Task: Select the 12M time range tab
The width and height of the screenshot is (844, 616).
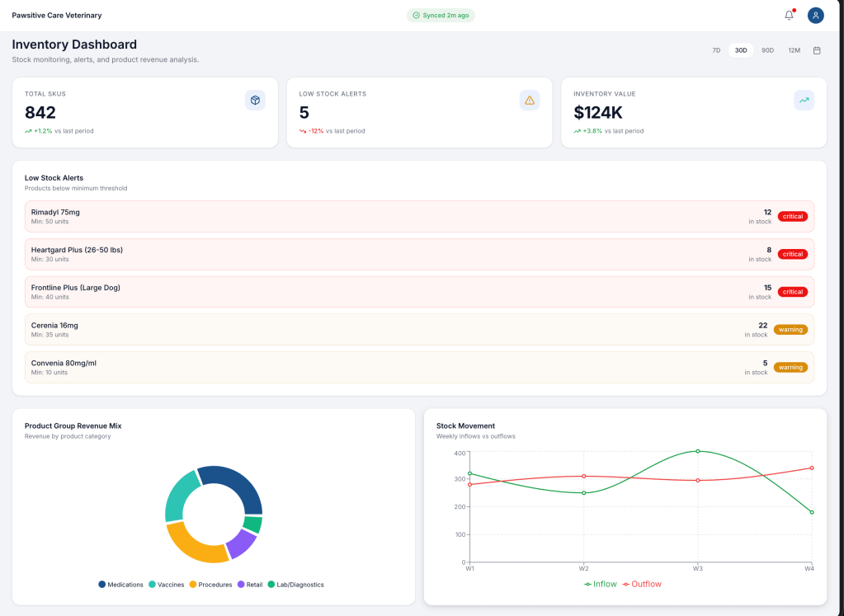Action: click(x=794, y=50)
